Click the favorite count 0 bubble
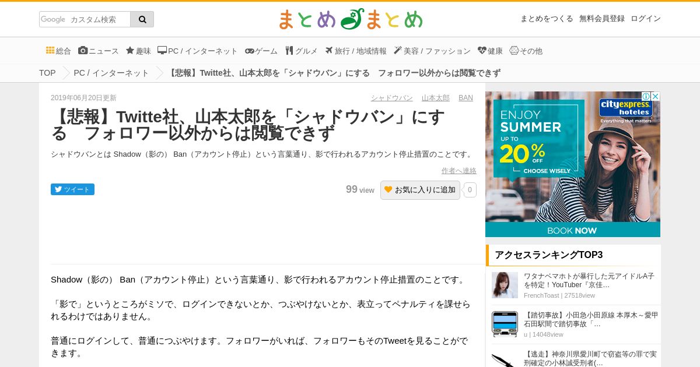 point(470,190)
